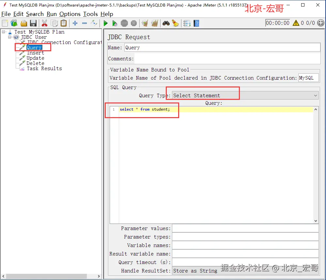The height and width of the screenshot is (280, 326).
Task: Click the Name input field
Action: [222, 47]
